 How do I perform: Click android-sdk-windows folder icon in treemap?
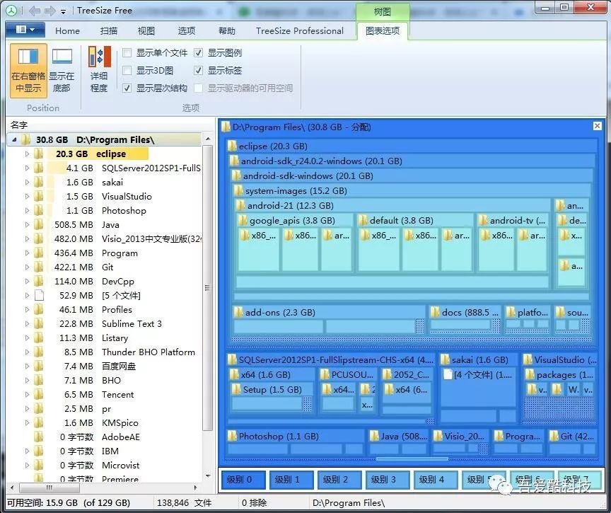coord(236,175)
